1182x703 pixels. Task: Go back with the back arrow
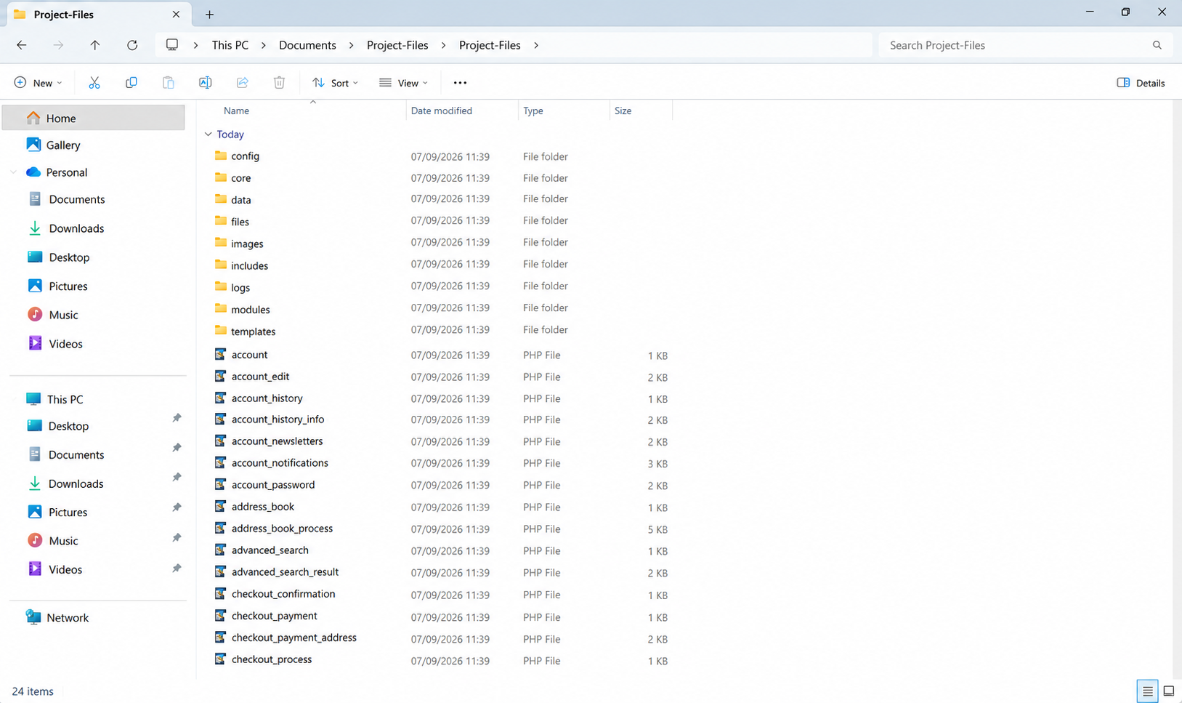coord(22,45)
